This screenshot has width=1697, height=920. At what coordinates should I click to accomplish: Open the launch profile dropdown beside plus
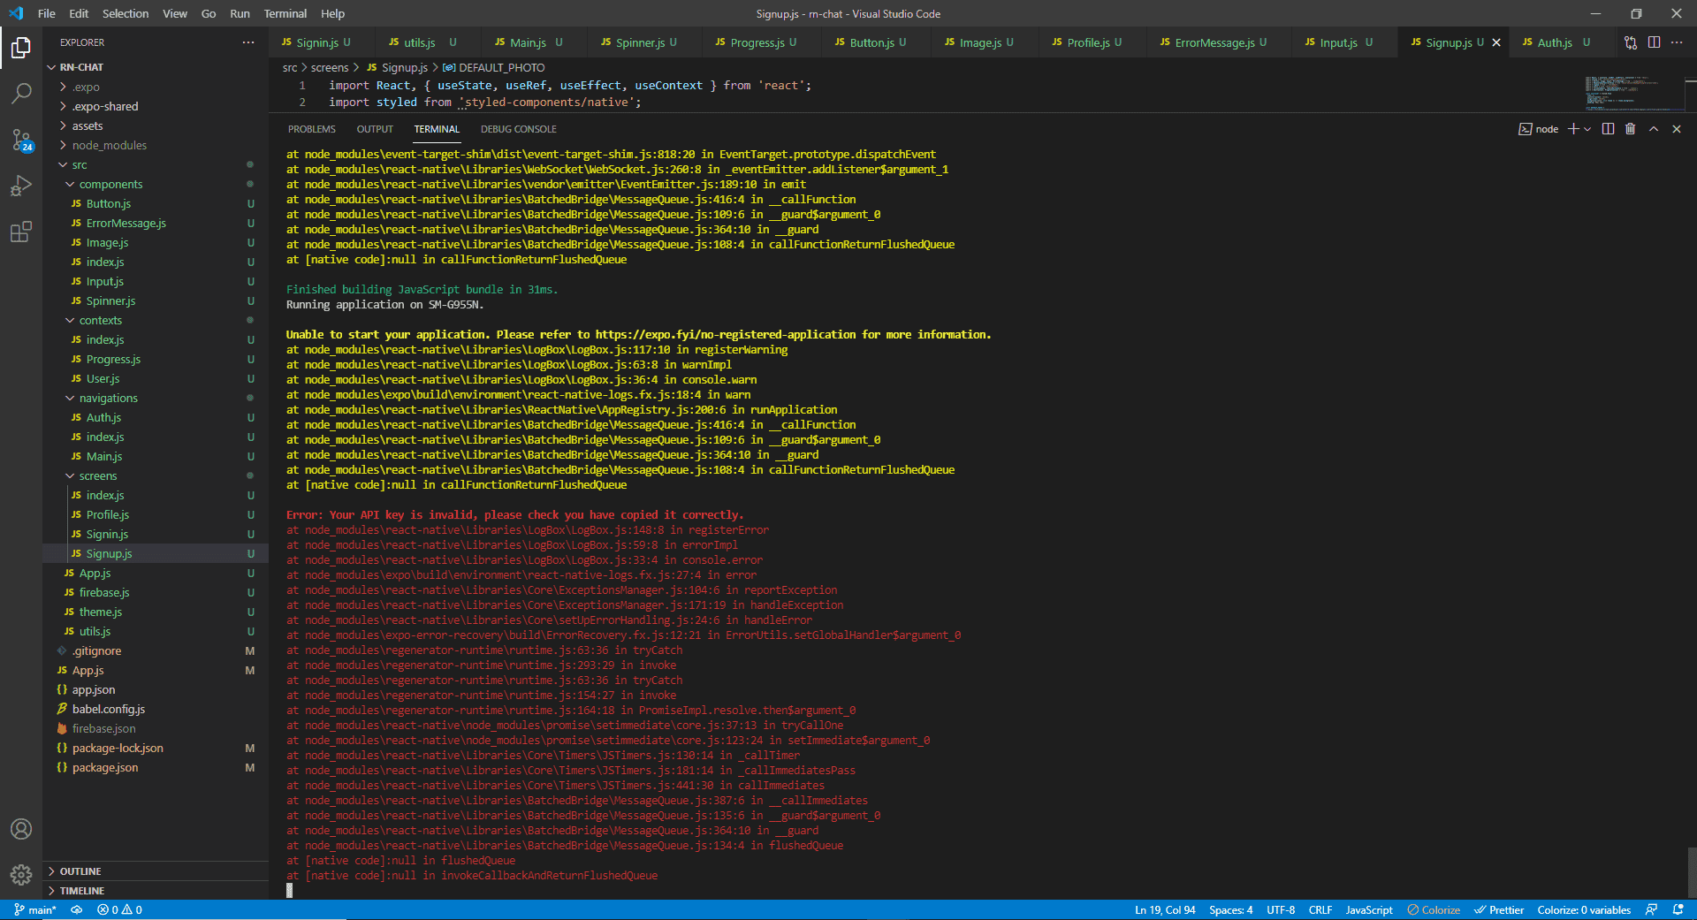click(1588, 129)
